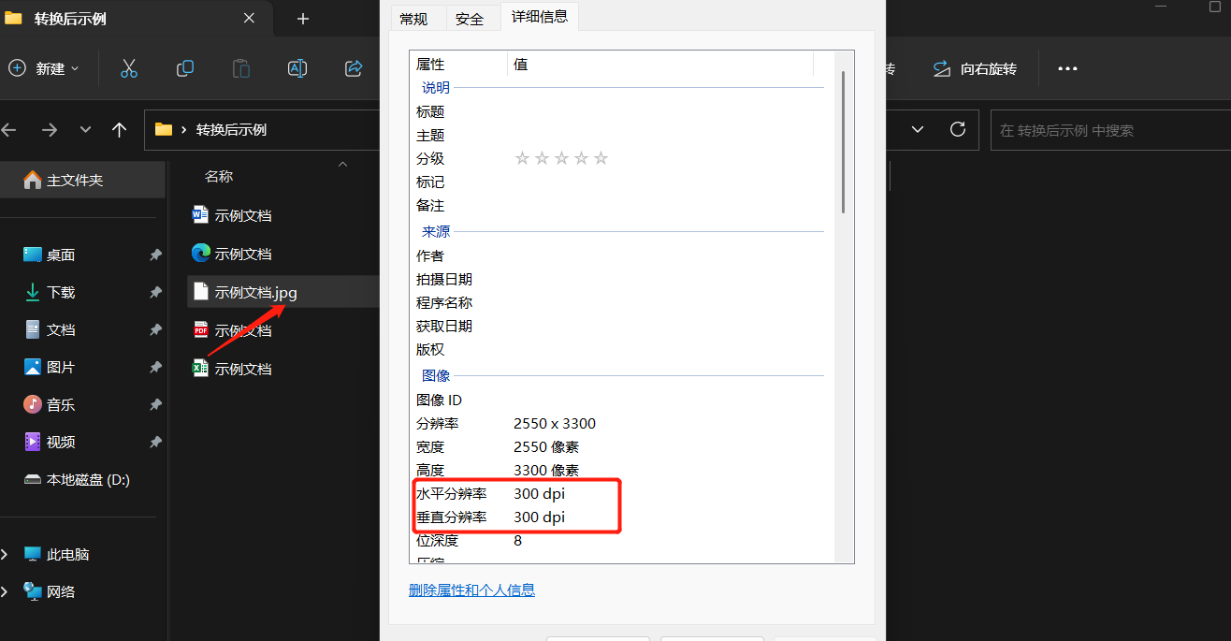Open 图片 in the sidebar

[x=61, y=367]
